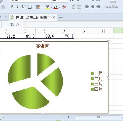Open document tab list dropdown
The width and height of the screenshot is (123, 121).
[x=6, y=17]
